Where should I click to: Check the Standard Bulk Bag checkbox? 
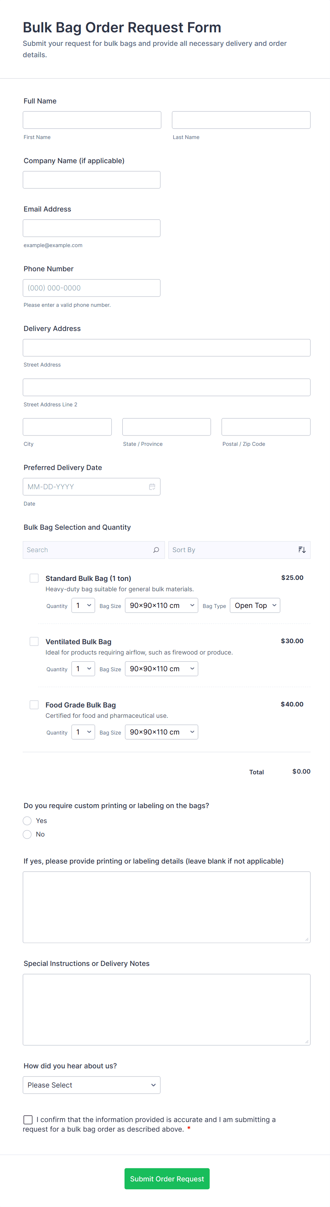34,578
